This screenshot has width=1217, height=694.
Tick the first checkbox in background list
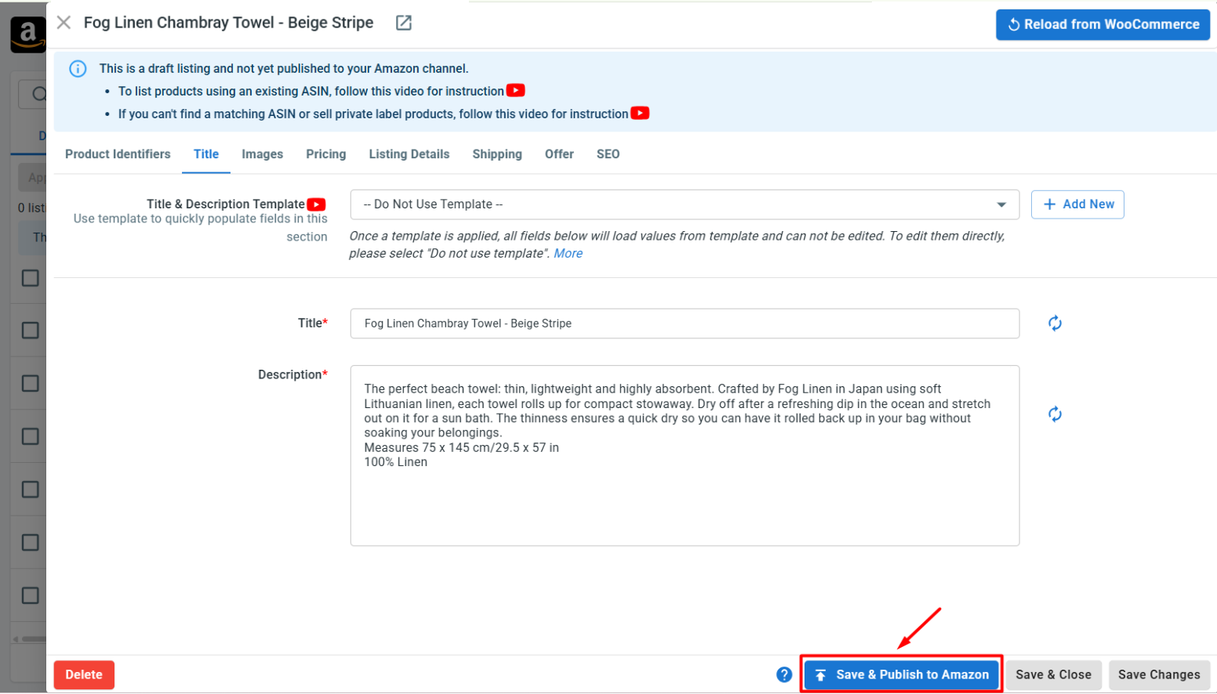(x=31, y=278)
